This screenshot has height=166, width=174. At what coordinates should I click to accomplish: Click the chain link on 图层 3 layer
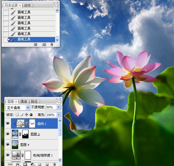click(x=20, y=134)
